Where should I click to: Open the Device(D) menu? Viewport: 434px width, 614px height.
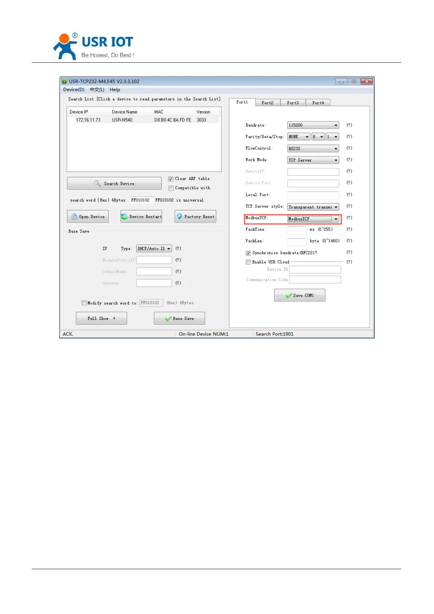(x=74, y=90)
